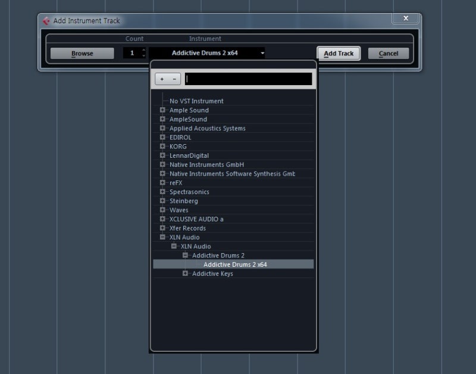476x374 pixels.
Task: Expand the Xfer Records folder
Action: click(162, 228)
